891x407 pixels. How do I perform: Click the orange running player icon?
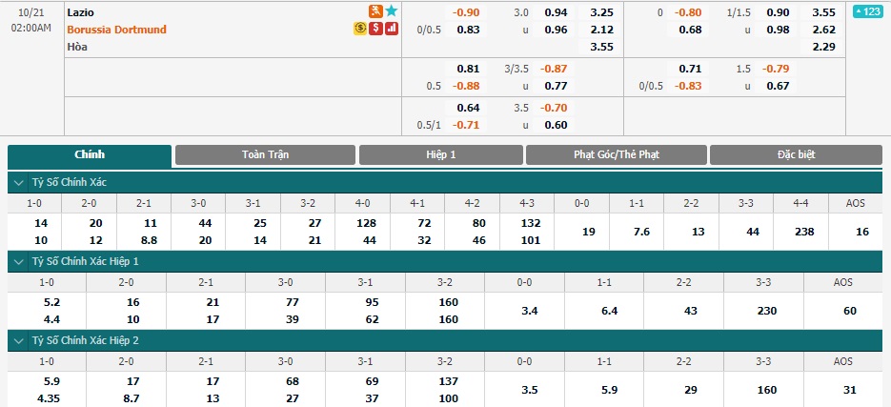(x=375, y=10)
